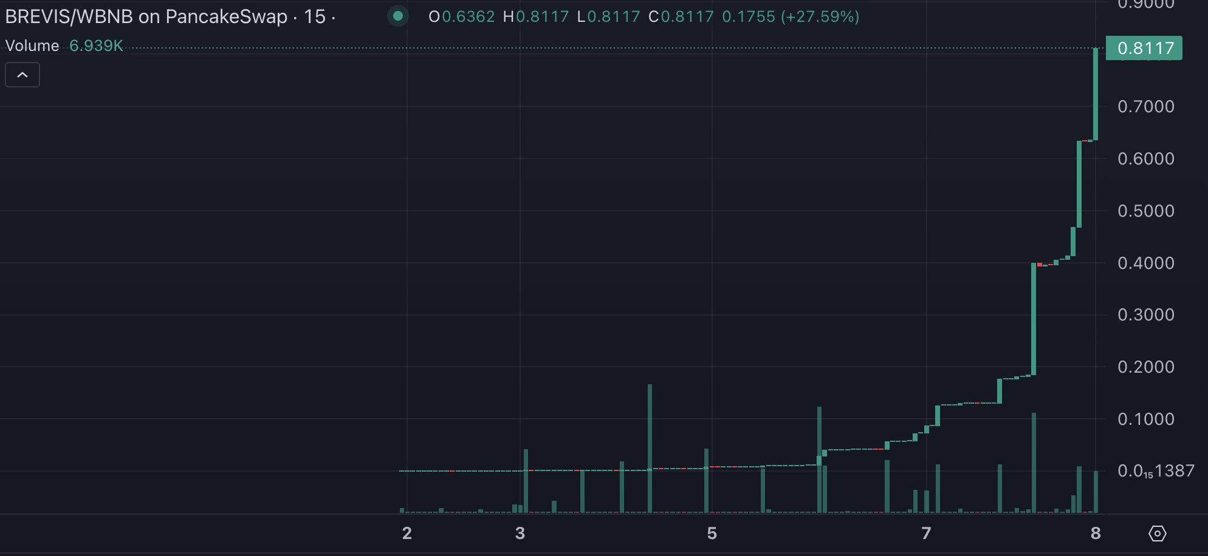This screenshot has width=1208, height=556.
Task: Click the current price label 0.8117
Action: click(x=1144, y=48)
